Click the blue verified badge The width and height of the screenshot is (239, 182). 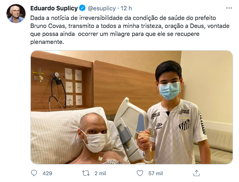coord(82,8)
